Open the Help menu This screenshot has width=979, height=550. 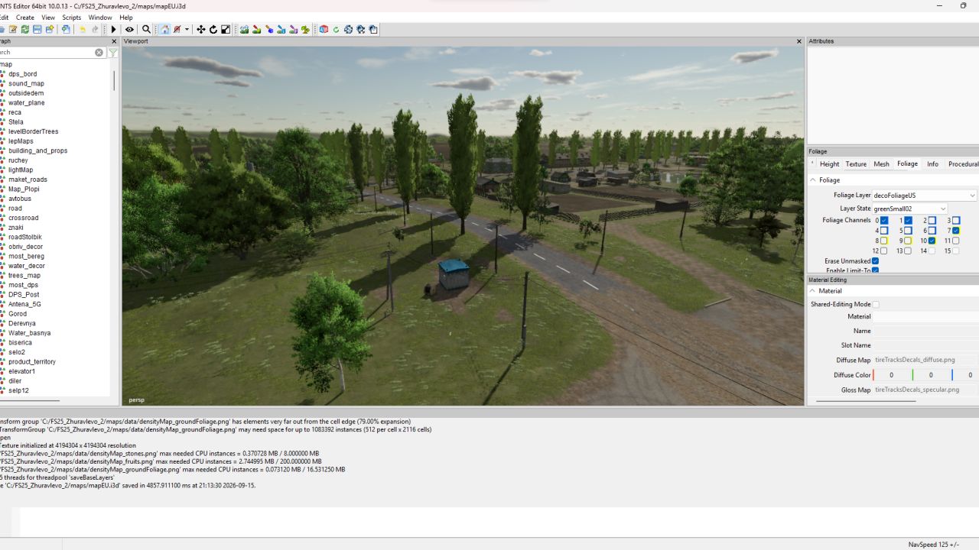click(x=126, y=18)
